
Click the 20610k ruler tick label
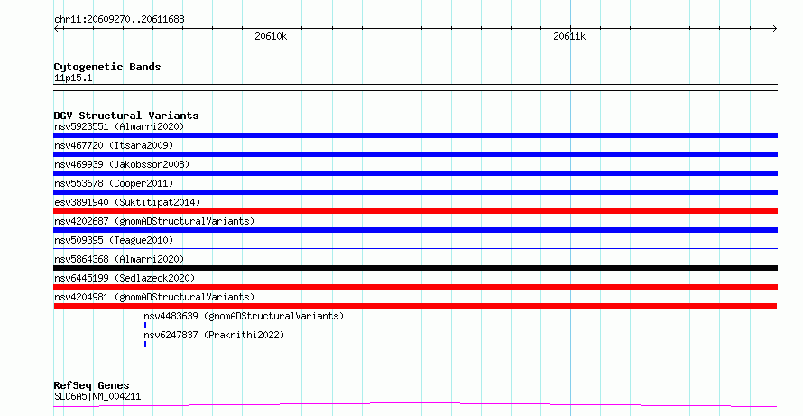(x=271, y=36)
